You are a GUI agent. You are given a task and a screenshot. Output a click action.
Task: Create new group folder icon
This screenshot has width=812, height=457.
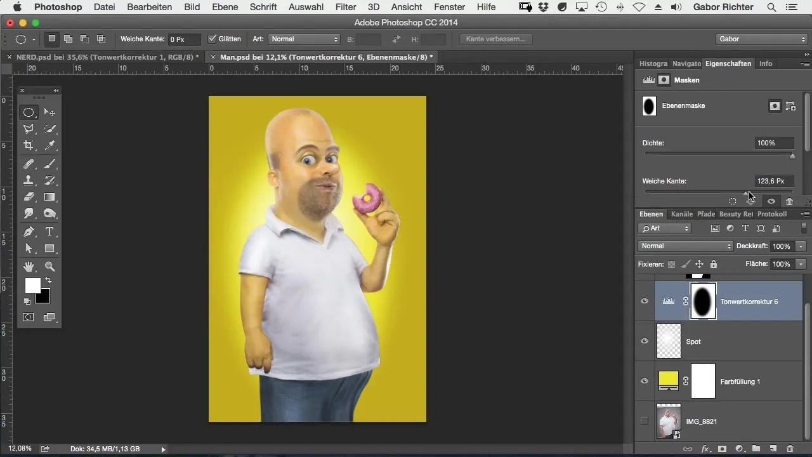coord(756,448)
